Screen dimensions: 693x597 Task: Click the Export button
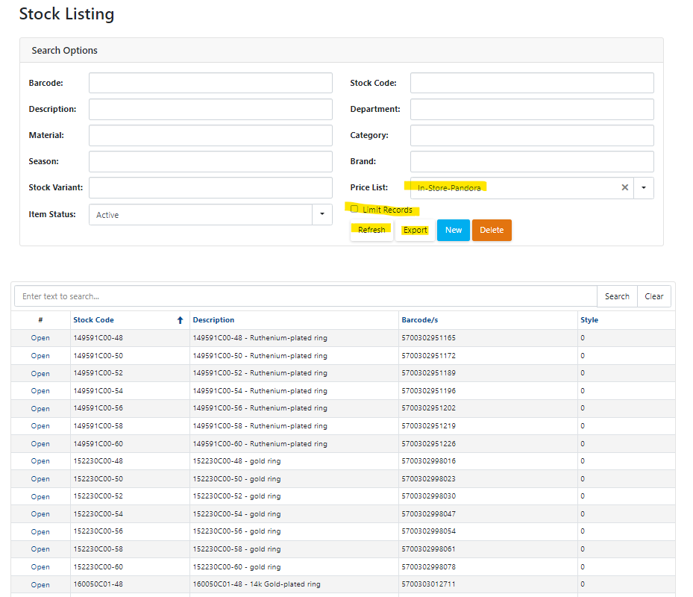[415, 230]
